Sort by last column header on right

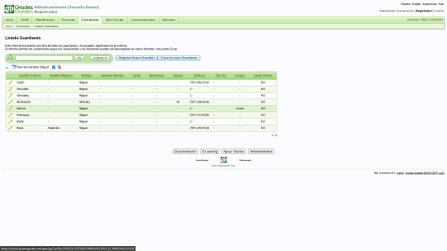(x=263, y=75)
